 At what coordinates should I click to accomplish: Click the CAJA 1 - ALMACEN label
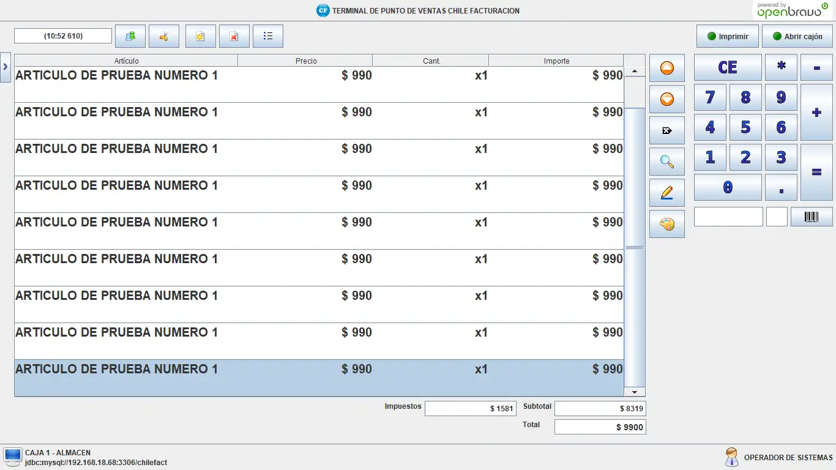tap(58, 453)
